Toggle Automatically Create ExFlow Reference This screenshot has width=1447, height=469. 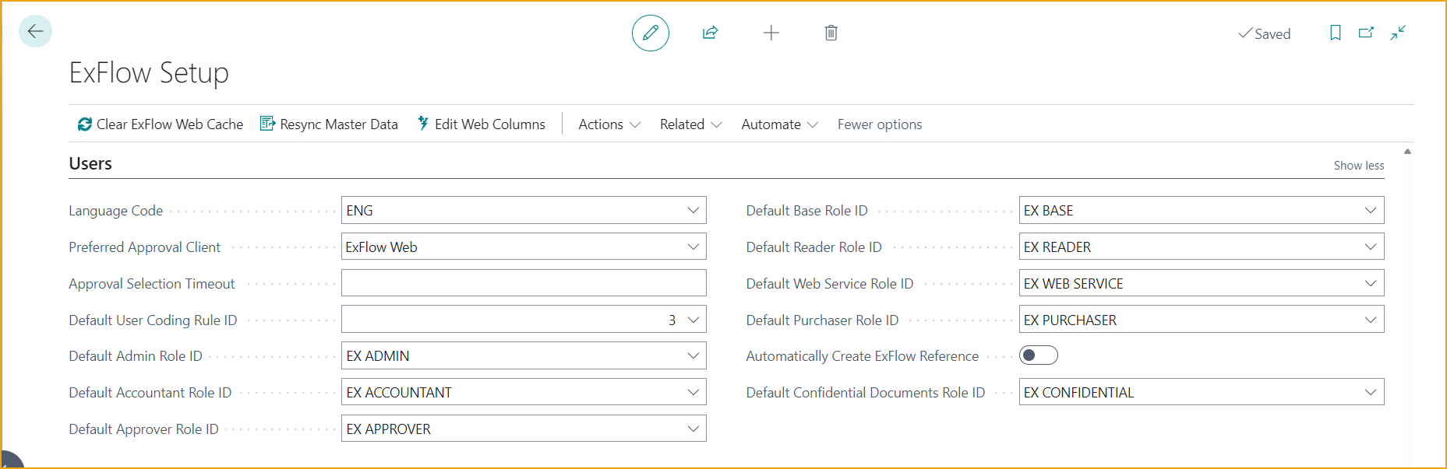click(1039, 355)
